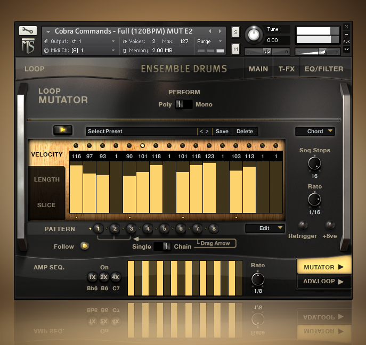Click the pan L-R slider

tap(267, 52)
